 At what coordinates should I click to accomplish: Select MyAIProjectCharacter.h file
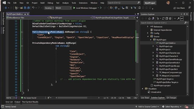tap(169, 56)
